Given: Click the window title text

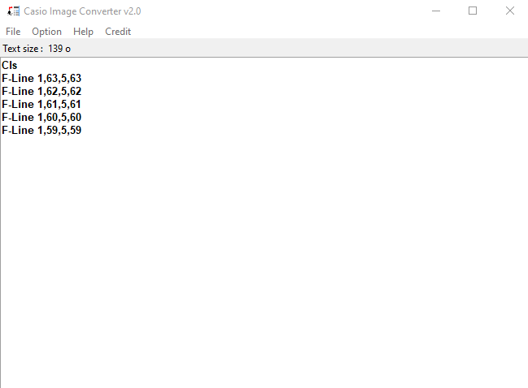Looking at the screenshot, I should click(x=82, y=11).
